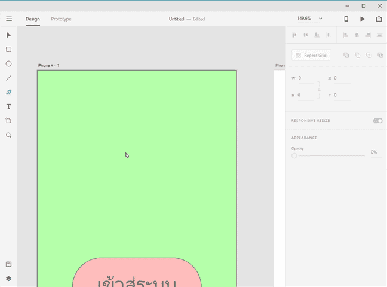
Task: Align center horizontally
Action: [357, 35]
